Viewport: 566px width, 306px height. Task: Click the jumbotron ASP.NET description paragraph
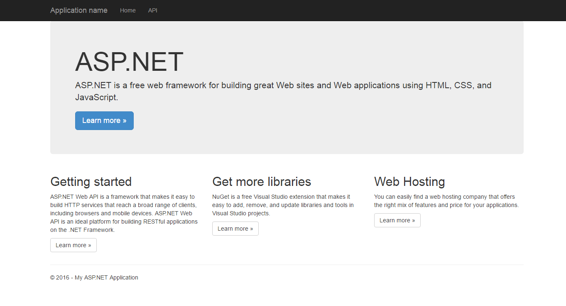(283, 91)
